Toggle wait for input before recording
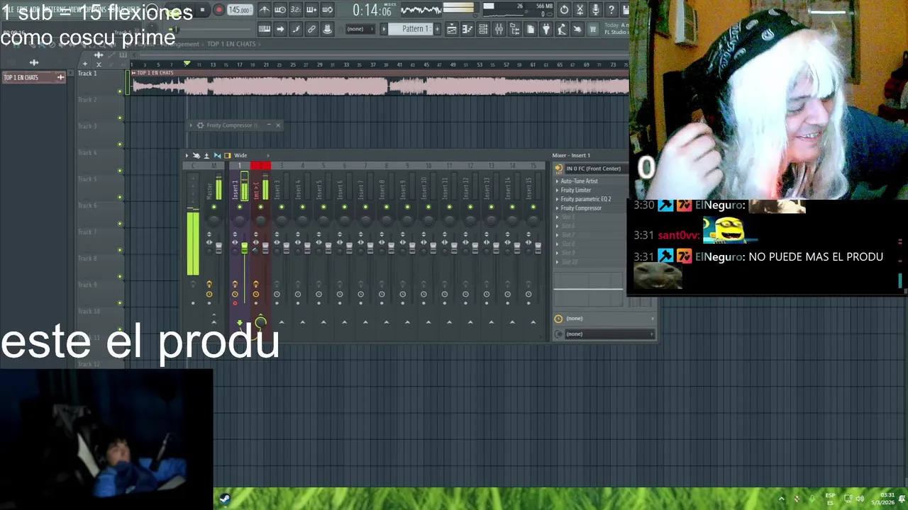The image size is (908, 510). [280, 10]
